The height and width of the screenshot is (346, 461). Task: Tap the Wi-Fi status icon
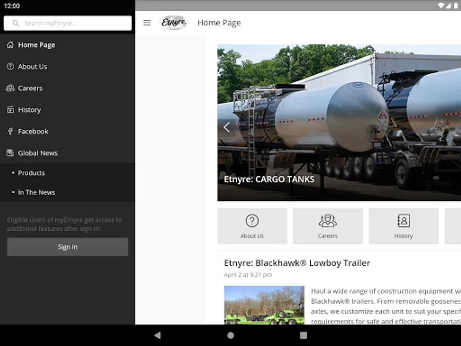[x=441, y=6]
